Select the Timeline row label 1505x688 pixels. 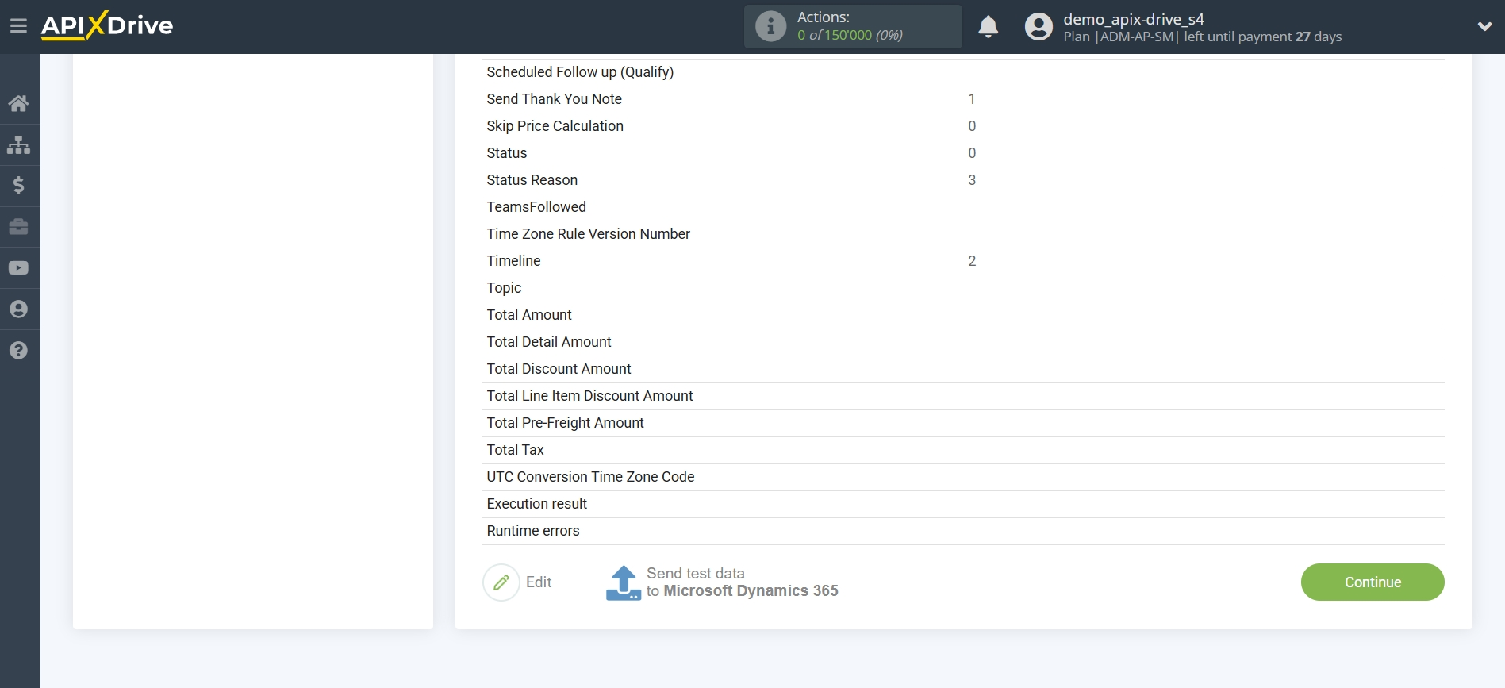click(x=513, y=261)
